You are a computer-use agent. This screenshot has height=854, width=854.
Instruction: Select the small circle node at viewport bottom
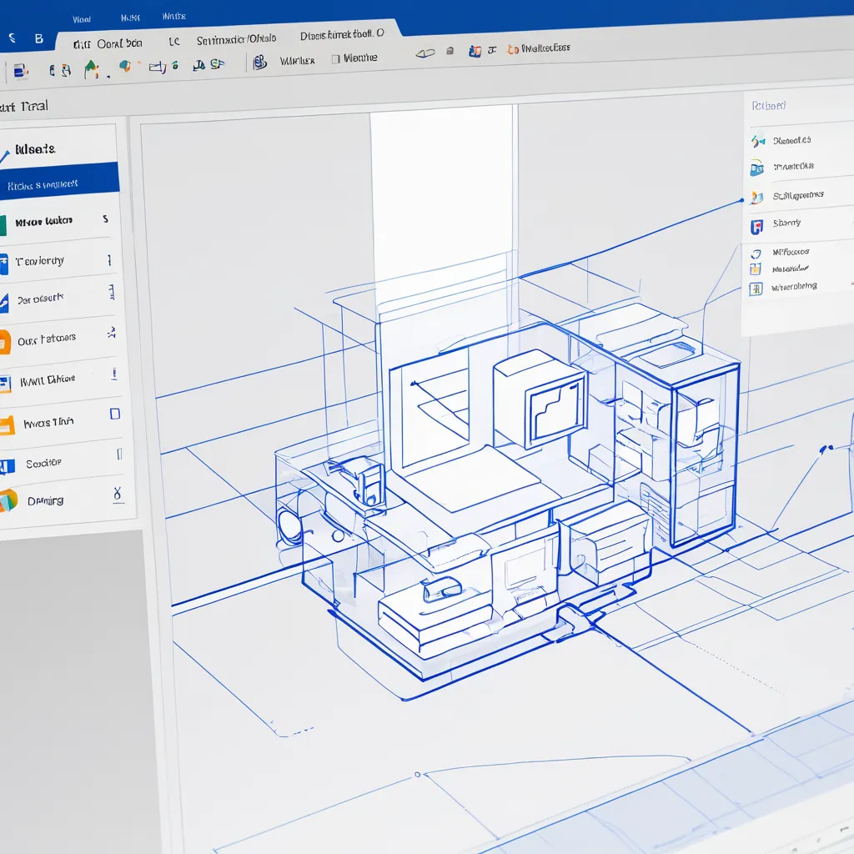tap(417, 774)
